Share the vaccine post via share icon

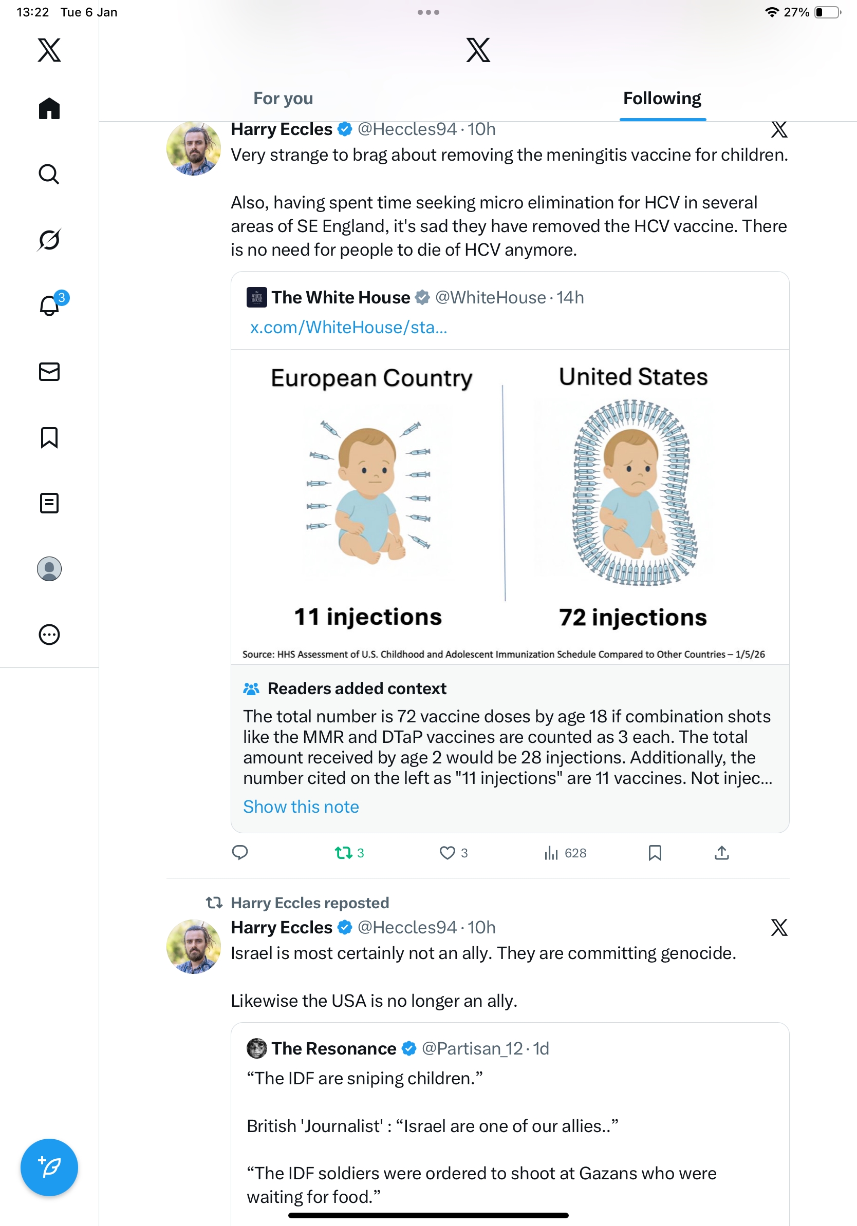click(x=721, y=853)
